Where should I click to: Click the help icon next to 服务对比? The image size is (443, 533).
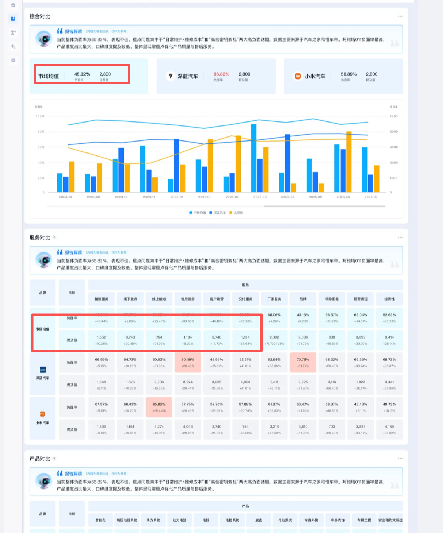point(54,237)
